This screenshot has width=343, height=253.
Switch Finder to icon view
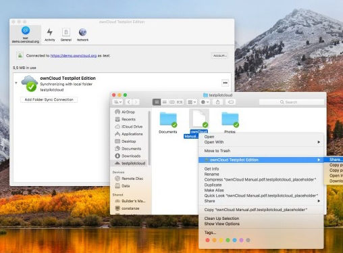(157, 102)
